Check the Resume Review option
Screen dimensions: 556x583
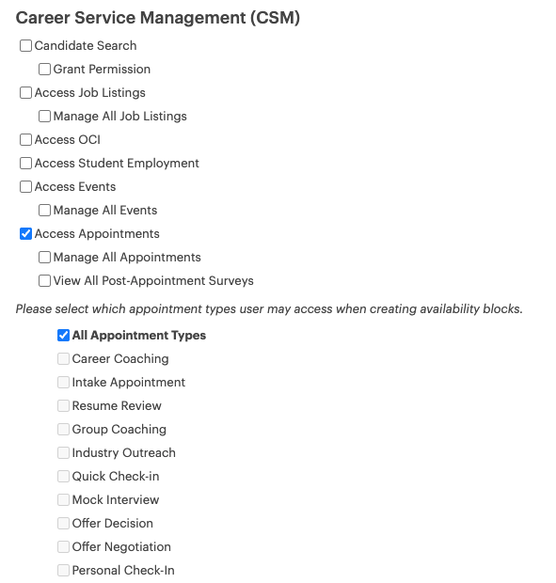pos(63,405)
